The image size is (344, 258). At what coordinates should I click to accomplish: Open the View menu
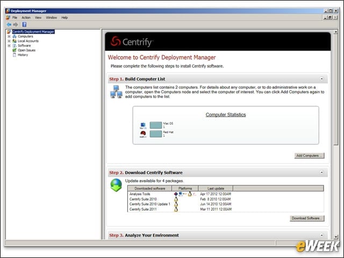coord(38,18)
